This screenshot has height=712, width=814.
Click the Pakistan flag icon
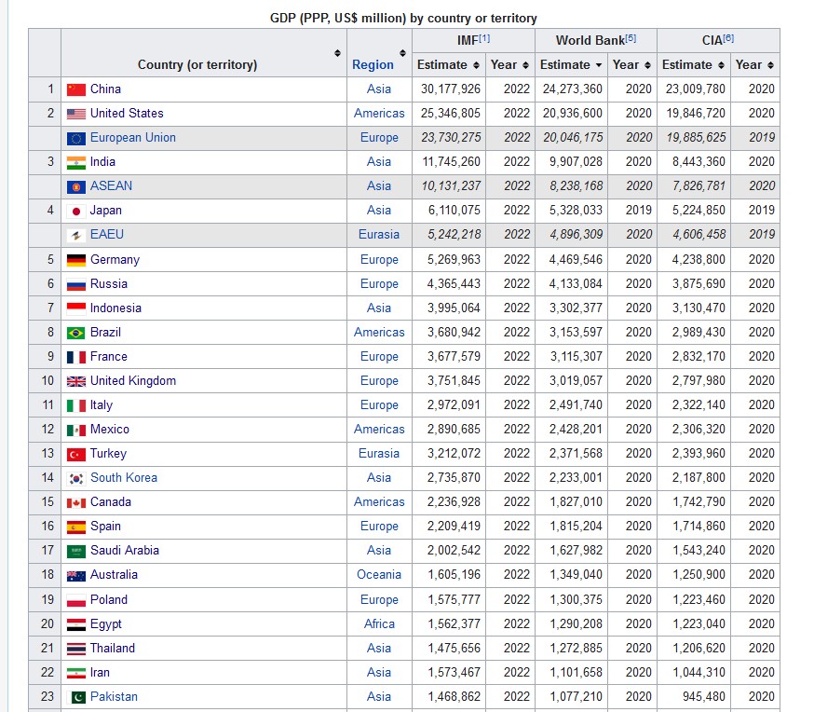point(75,697)
